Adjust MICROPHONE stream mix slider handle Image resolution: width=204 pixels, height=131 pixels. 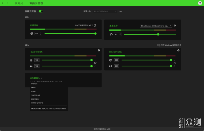[171, 60]
